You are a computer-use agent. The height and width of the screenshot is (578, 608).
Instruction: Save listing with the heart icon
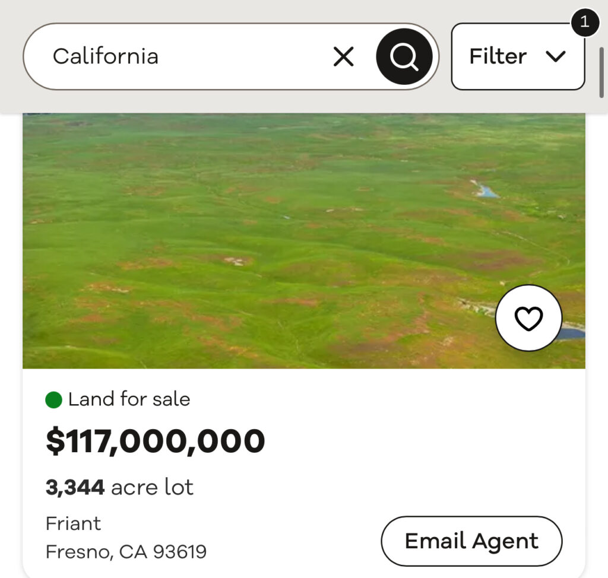(x=528, y=319)
